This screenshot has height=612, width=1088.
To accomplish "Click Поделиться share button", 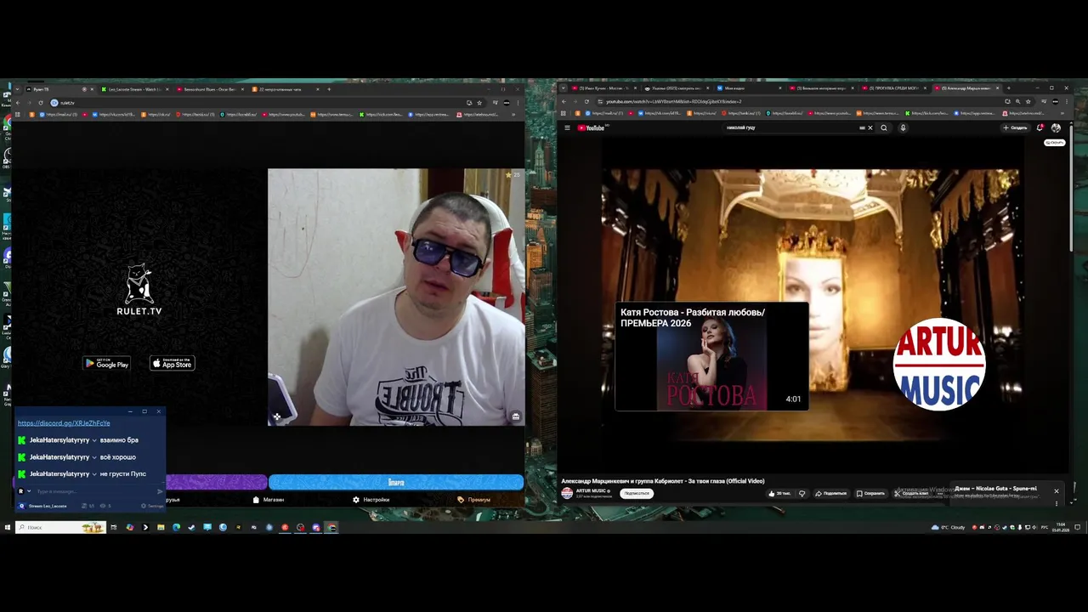I will click(830, 493).
